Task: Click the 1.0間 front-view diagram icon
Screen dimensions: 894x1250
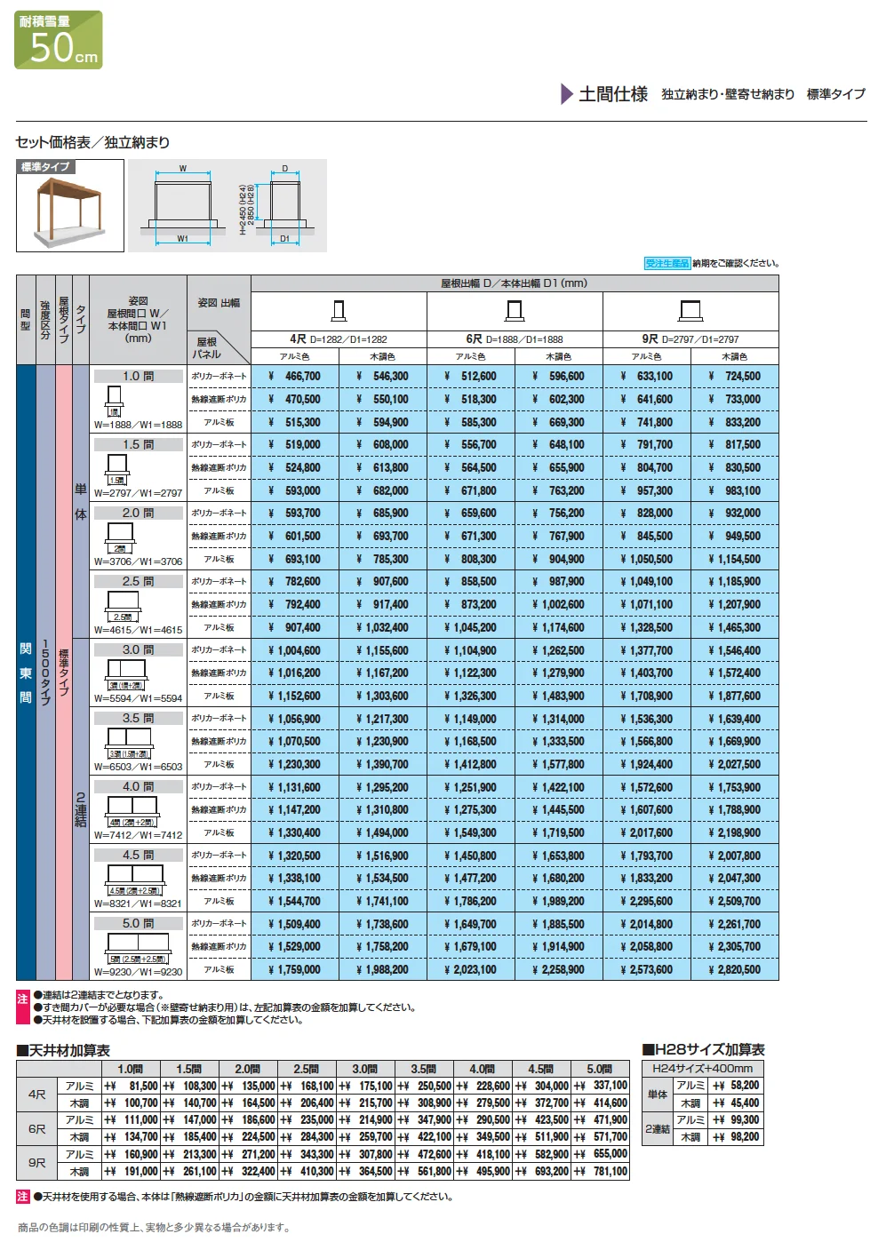Action: pos(115,401)
